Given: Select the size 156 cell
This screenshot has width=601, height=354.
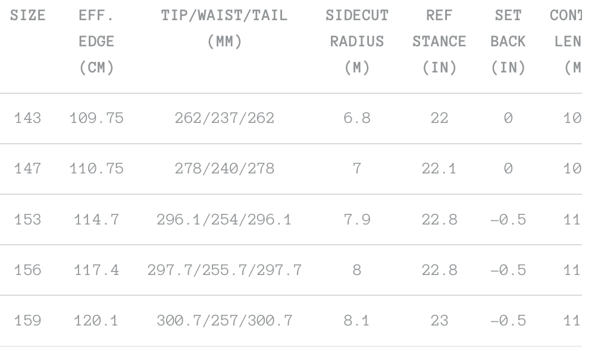Looking at the screenshot, I should click(x=27, y=270).
